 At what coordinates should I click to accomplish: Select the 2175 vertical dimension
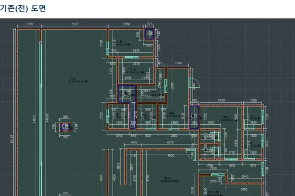tap(111, 71)
